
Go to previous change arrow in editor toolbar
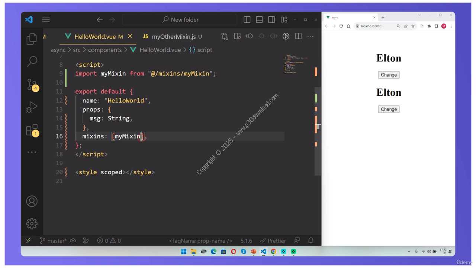point(249,36)
